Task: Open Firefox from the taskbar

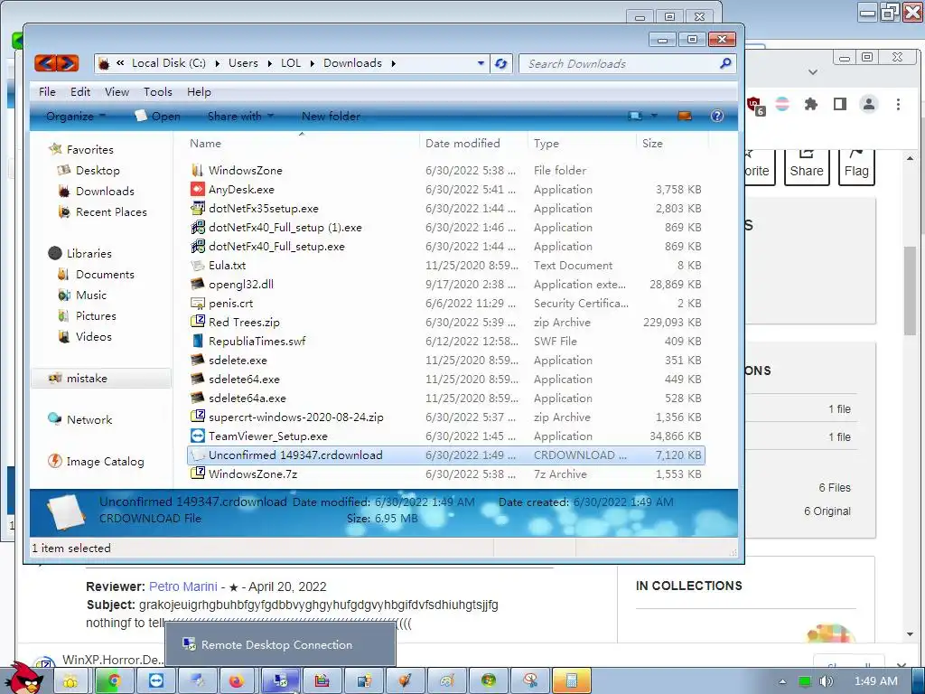Action: [x=236, y=681]
